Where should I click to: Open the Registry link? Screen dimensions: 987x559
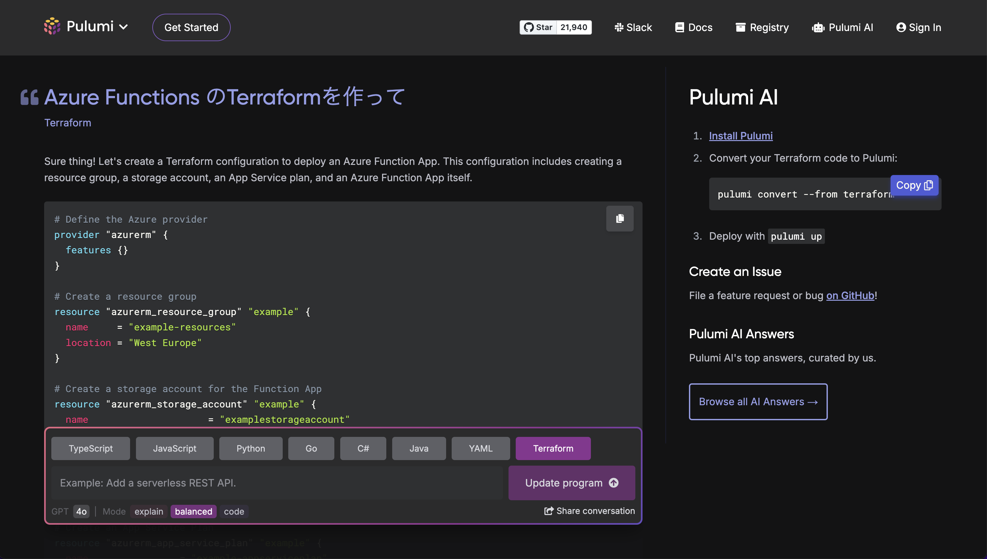pyautogui.click(x=762, y=27)
